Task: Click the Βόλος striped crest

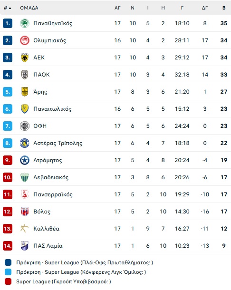Action: pos(25,212)
